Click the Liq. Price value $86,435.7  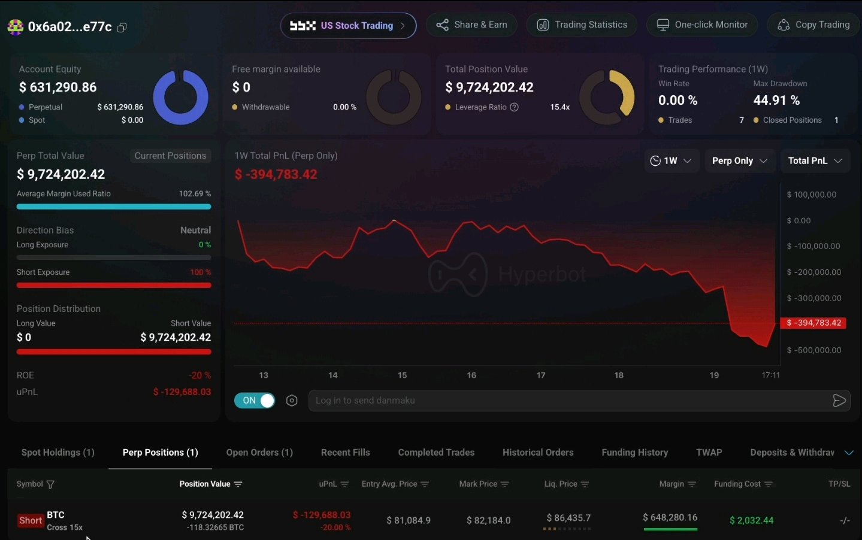click(x=568, y=518)
